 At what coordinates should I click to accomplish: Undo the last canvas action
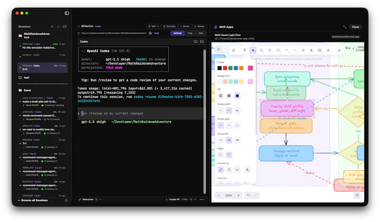pyautogui.click(x=248, y=195)
